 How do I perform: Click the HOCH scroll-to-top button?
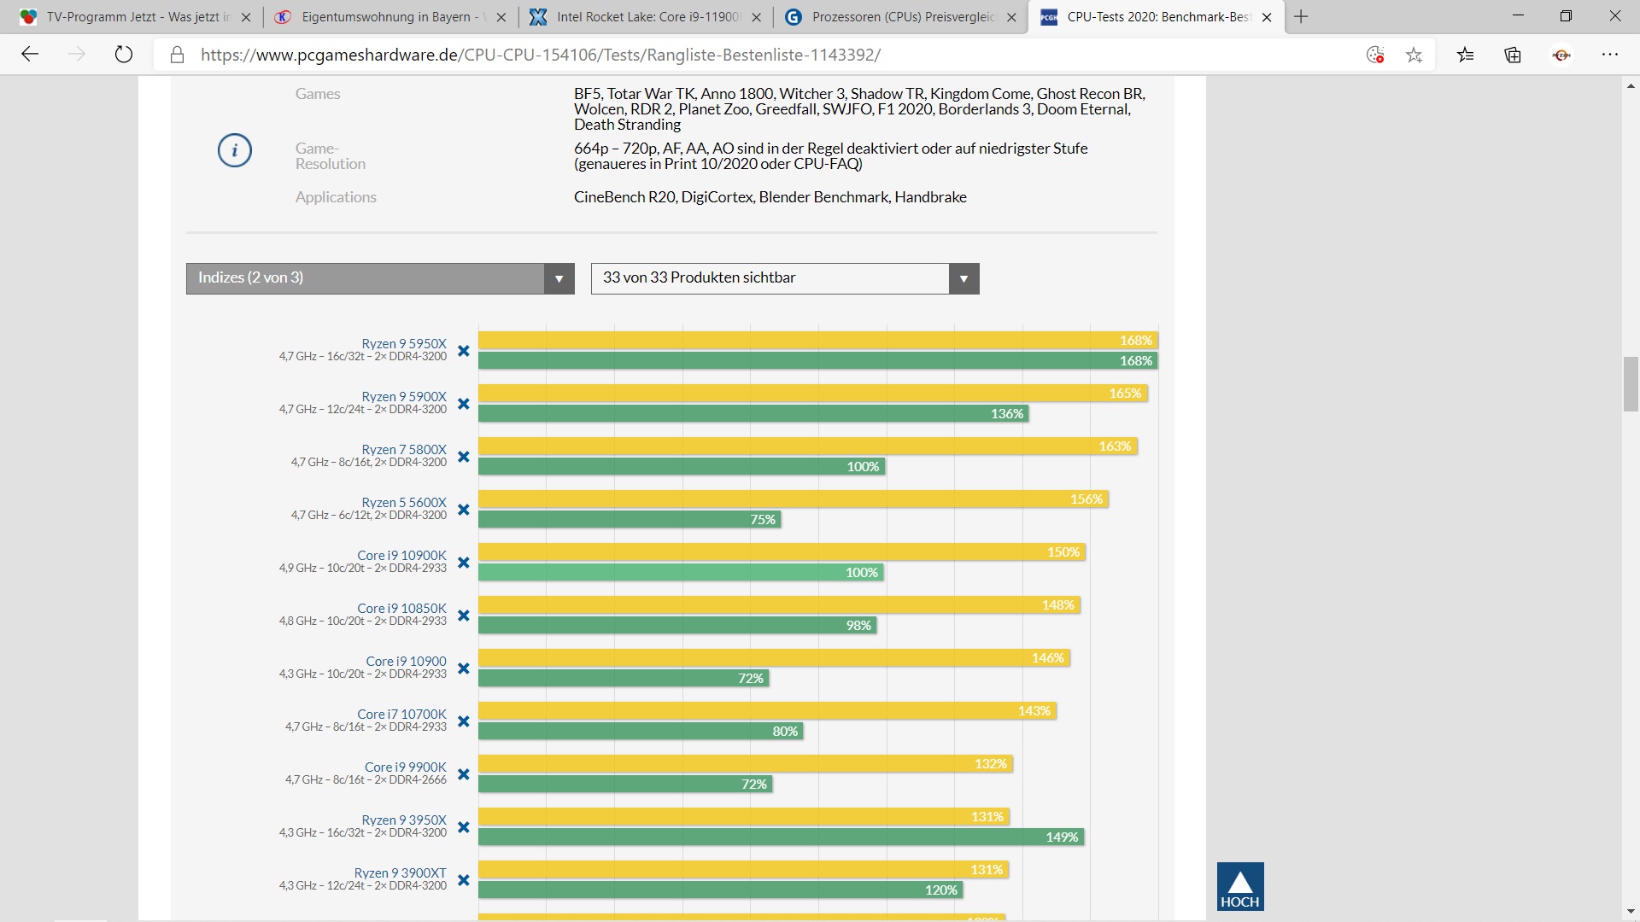tap(1239, 886)
